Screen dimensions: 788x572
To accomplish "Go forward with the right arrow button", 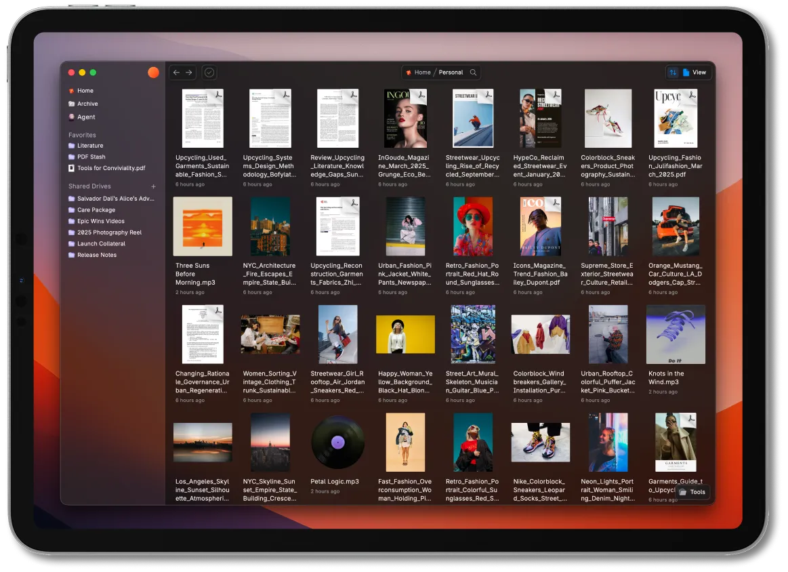I will [189, 73].
